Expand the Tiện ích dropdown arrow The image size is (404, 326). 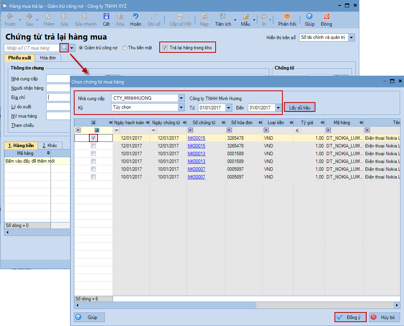(x=235, y=20)
